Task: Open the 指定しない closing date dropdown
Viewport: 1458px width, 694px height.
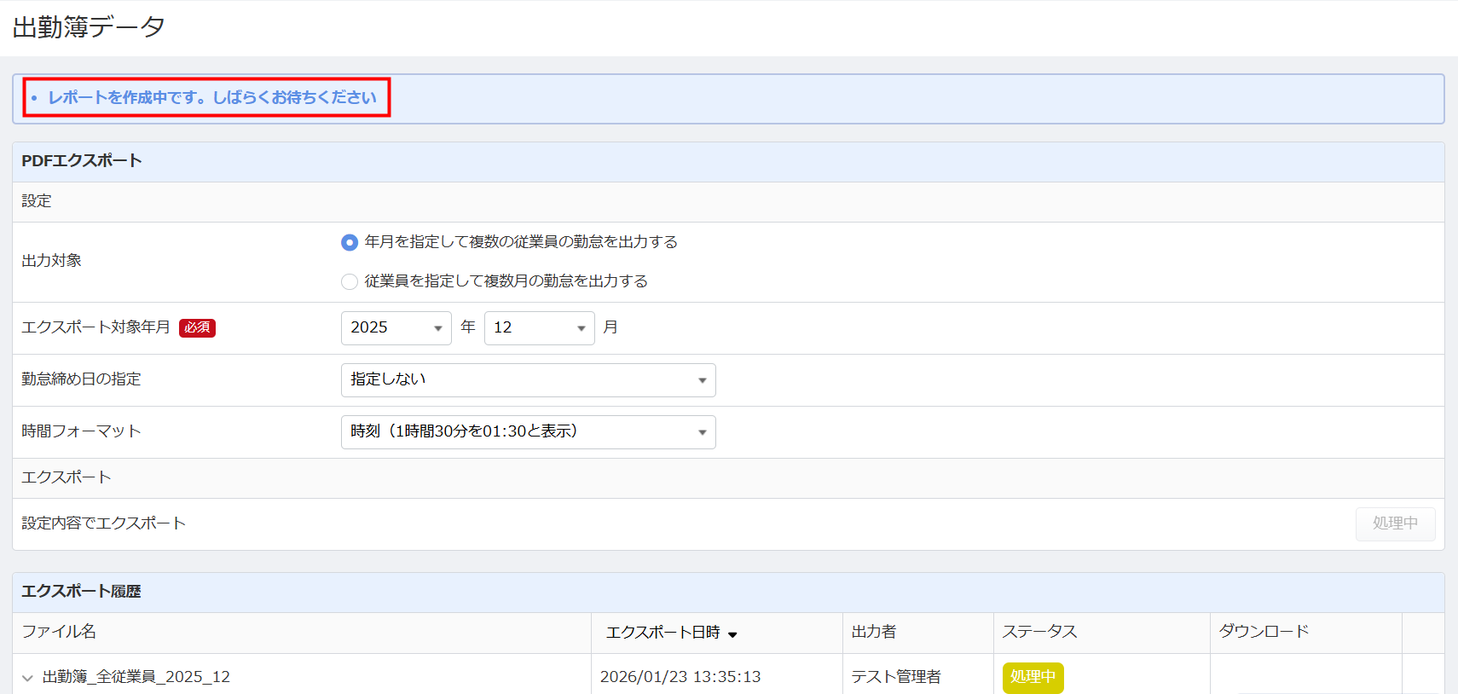Action: tap(528, 380)
